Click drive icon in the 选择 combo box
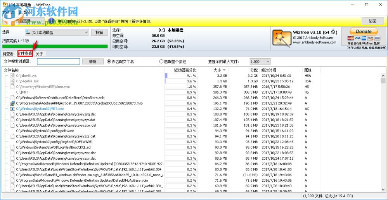Viewport: 388px width, 200px height. click(28, 32)
